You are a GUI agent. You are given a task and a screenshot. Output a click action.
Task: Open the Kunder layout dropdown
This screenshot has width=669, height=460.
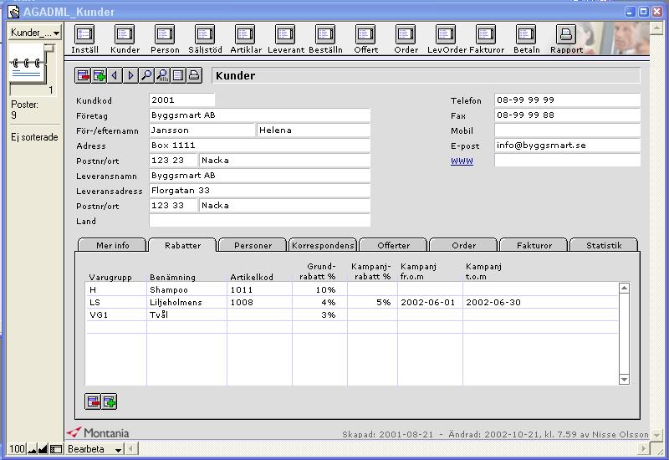(x=34, y=33)
